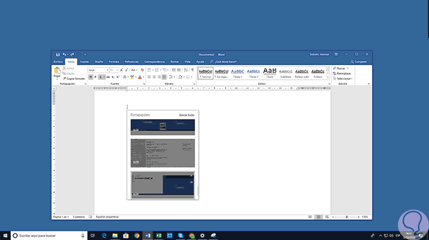Expand the styles gallery more arrow
Image resolution: width=429 pixels, height=240 pixels.
click(328, 78)
